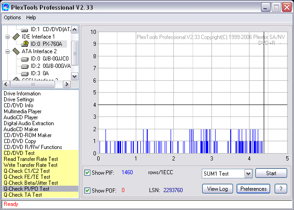Screen dimensions: 294x210
Task: Collapse the ATA Interface 2 tree node
Action: pyautogui.click(x=7, y=51)
